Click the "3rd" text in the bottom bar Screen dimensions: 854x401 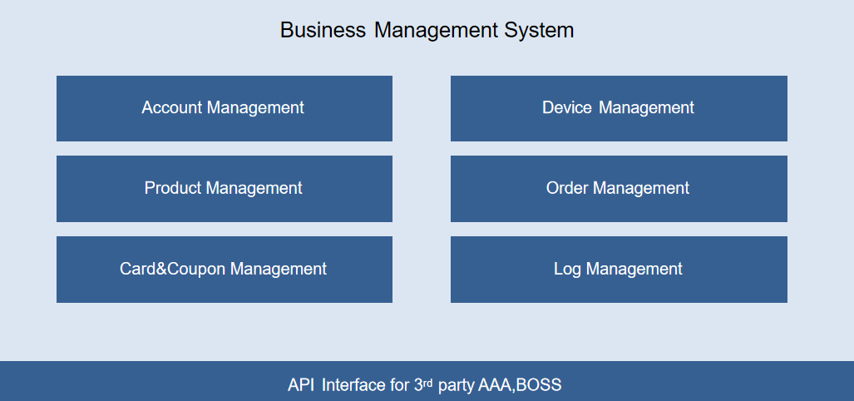(423, 384)
